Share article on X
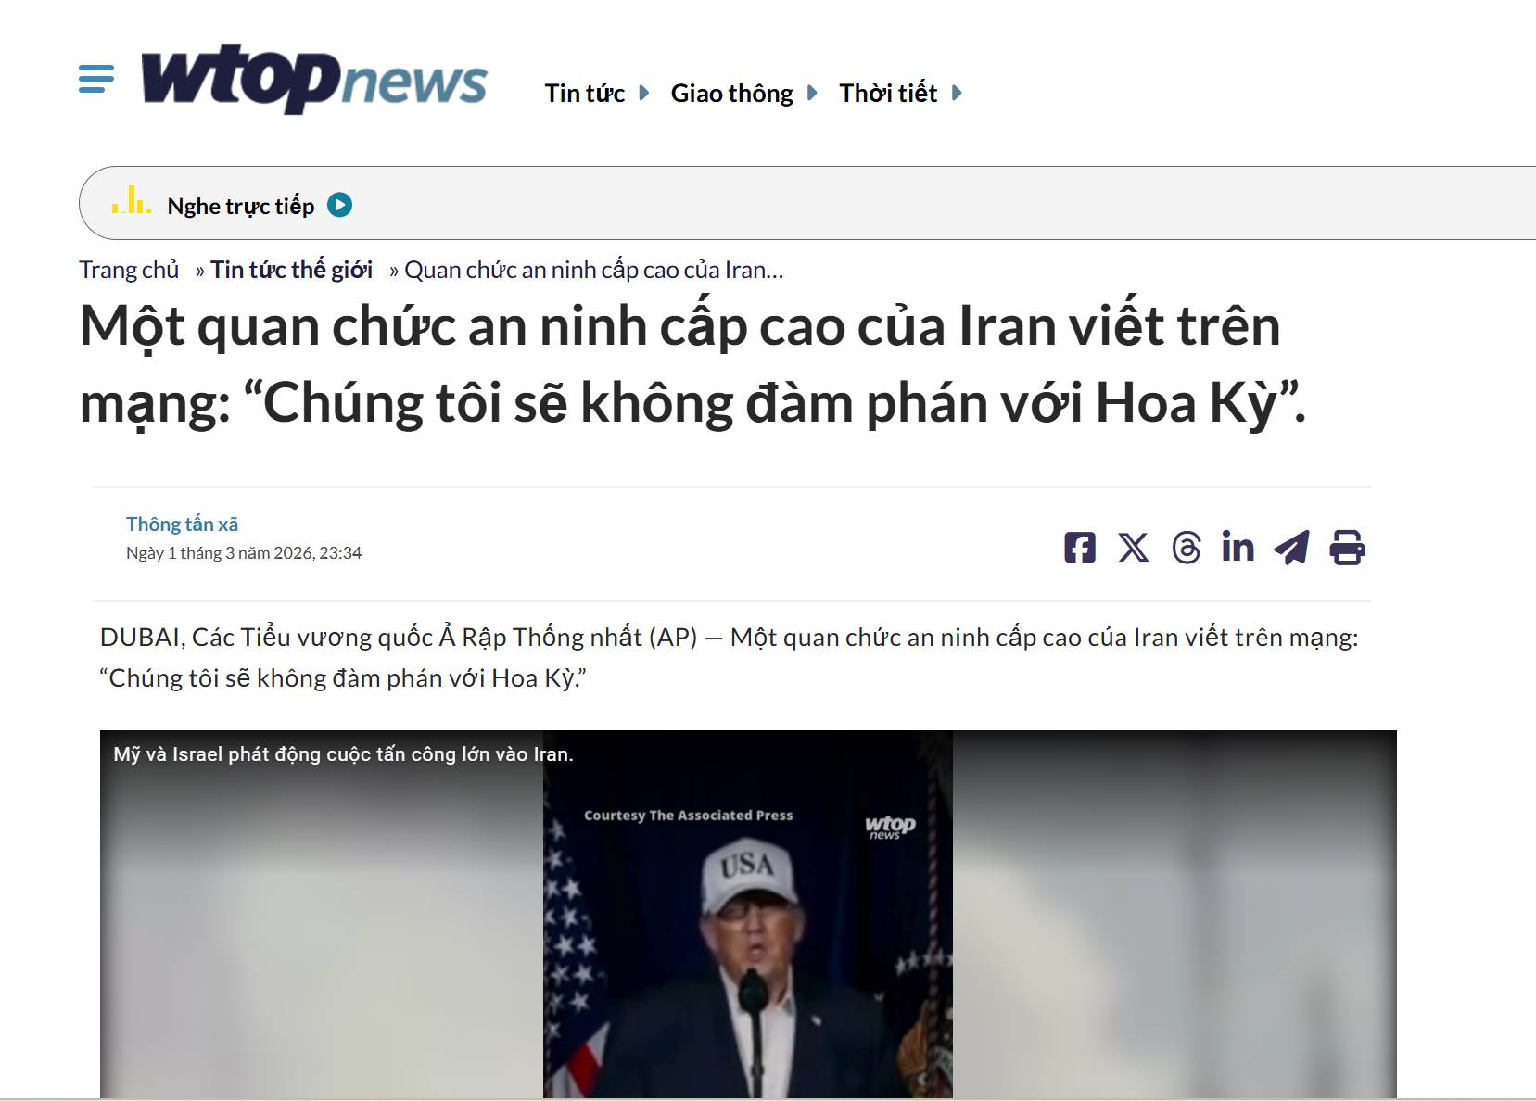The width and height of the screenshot is (1536, 1101). (1133, 548)
